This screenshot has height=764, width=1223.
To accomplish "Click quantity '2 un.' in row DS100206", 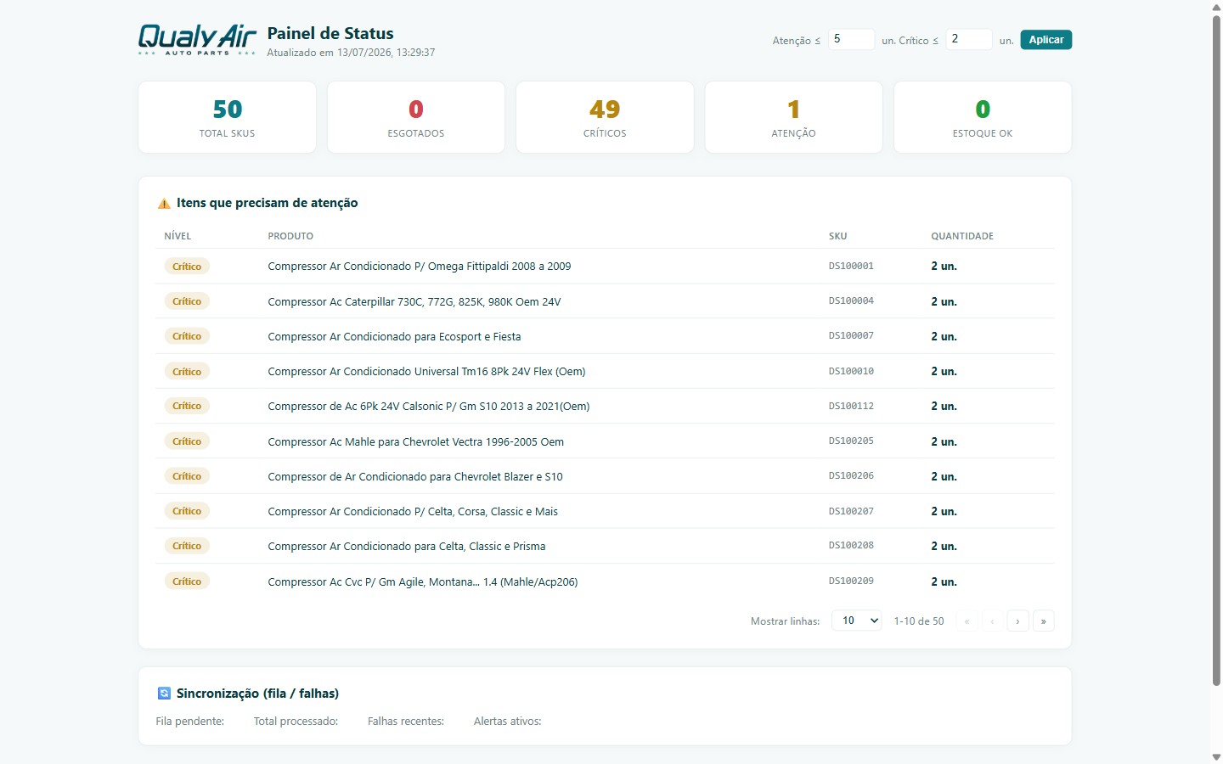I will point(944,477).
